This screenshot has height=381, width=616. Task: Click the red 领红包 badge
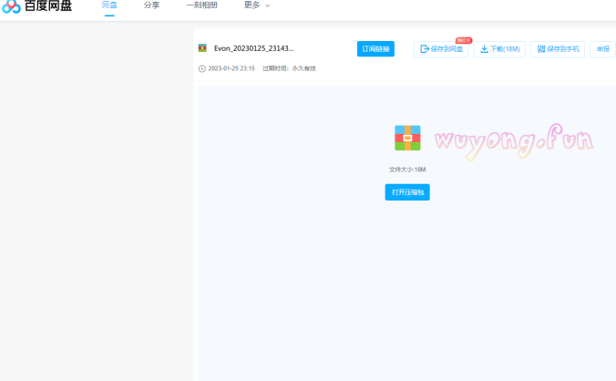click(464, 40)
